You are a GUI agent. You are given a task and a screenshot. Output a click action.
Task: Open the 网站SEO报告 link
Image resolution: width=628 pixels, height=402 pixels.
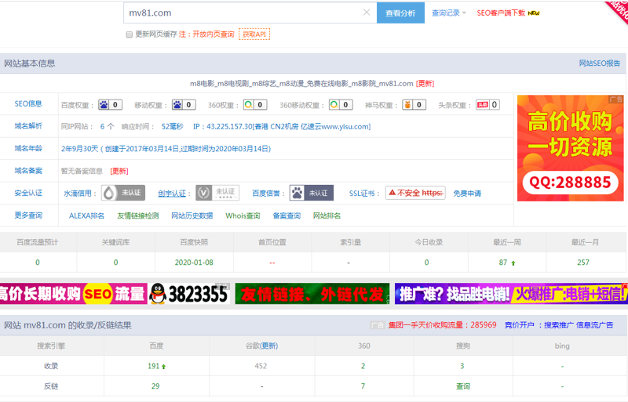[600, 63]
